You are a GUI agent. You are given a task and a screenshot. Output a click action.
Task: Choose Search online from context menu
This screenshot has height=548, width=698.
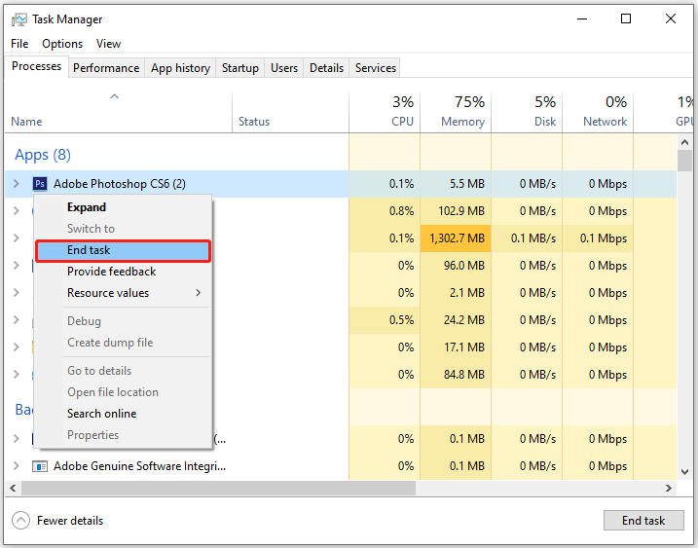[101, 414]
